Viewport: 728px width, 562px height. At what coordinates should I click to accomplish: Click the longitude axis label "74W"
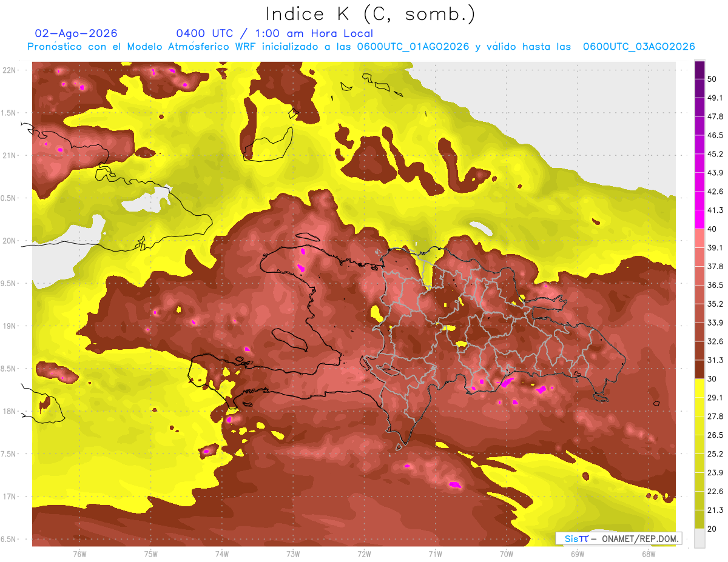point(222,555)
